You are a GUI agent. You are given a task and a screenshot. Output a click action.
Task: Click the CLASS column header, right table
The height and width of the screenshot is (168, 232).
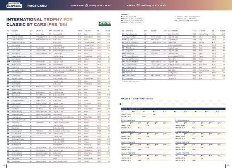click(223, 31)
